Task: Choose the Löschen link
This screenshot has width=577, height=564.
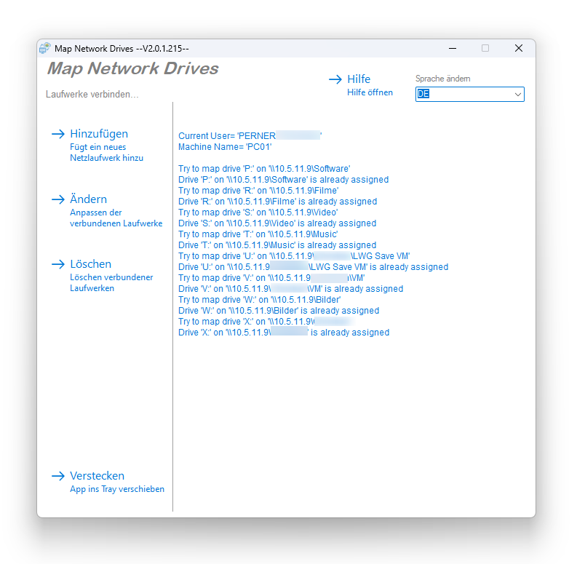Action: (x=90, y=264)
